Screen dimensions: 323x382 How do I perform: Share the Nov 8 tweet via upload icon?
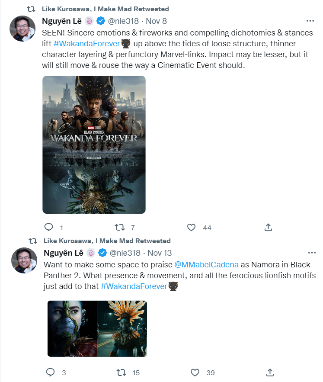pos(268,227)
